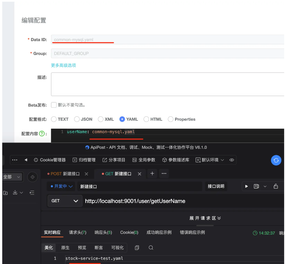
Task: Click the lock icon beside request name
Action: coord(275,186)
